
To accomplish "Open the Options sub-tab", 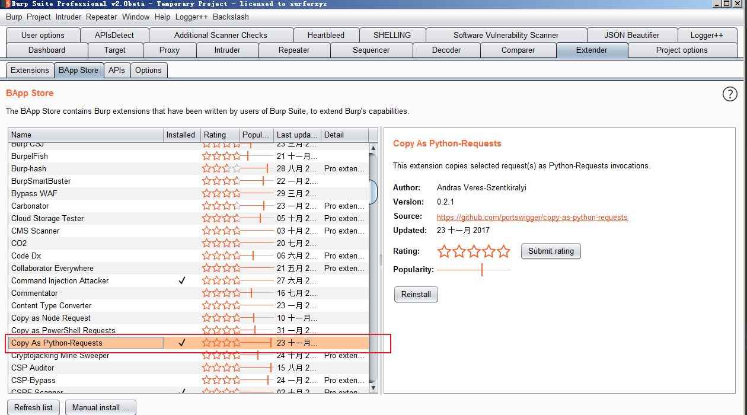I will tap(148, 70).
